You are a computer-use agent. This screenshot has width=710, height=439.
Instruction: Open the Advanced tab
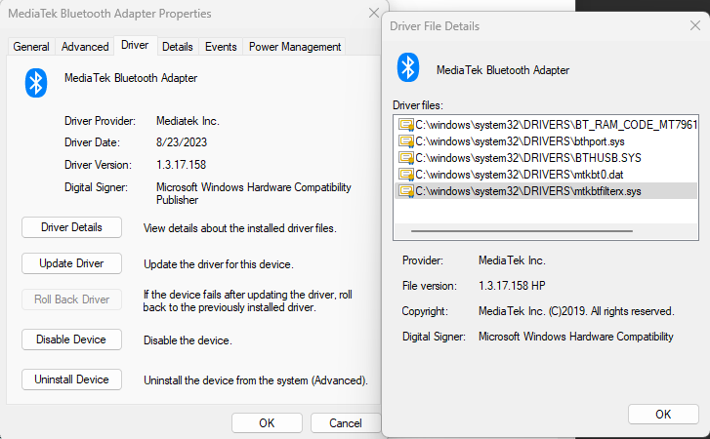(85, 47)
